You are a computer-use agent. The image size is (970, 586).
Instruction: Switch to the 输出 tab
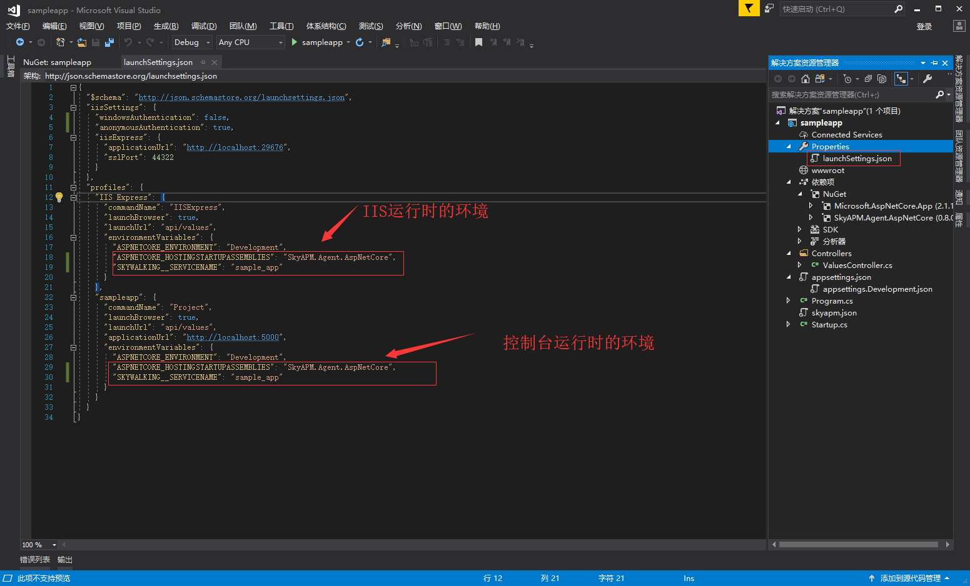click(65, 560)
